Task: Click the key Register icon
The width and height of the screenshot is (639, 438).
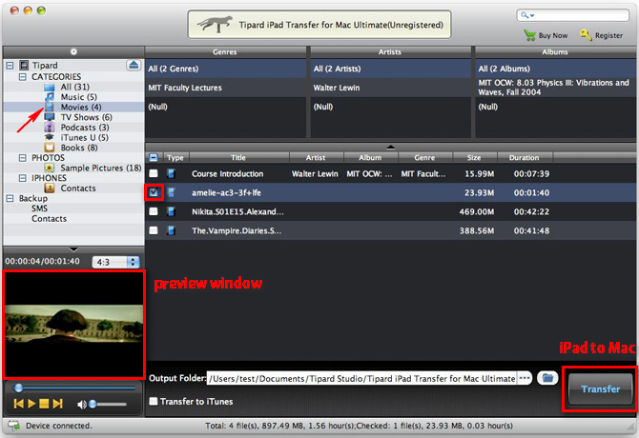Action: (x=586, y=35)
